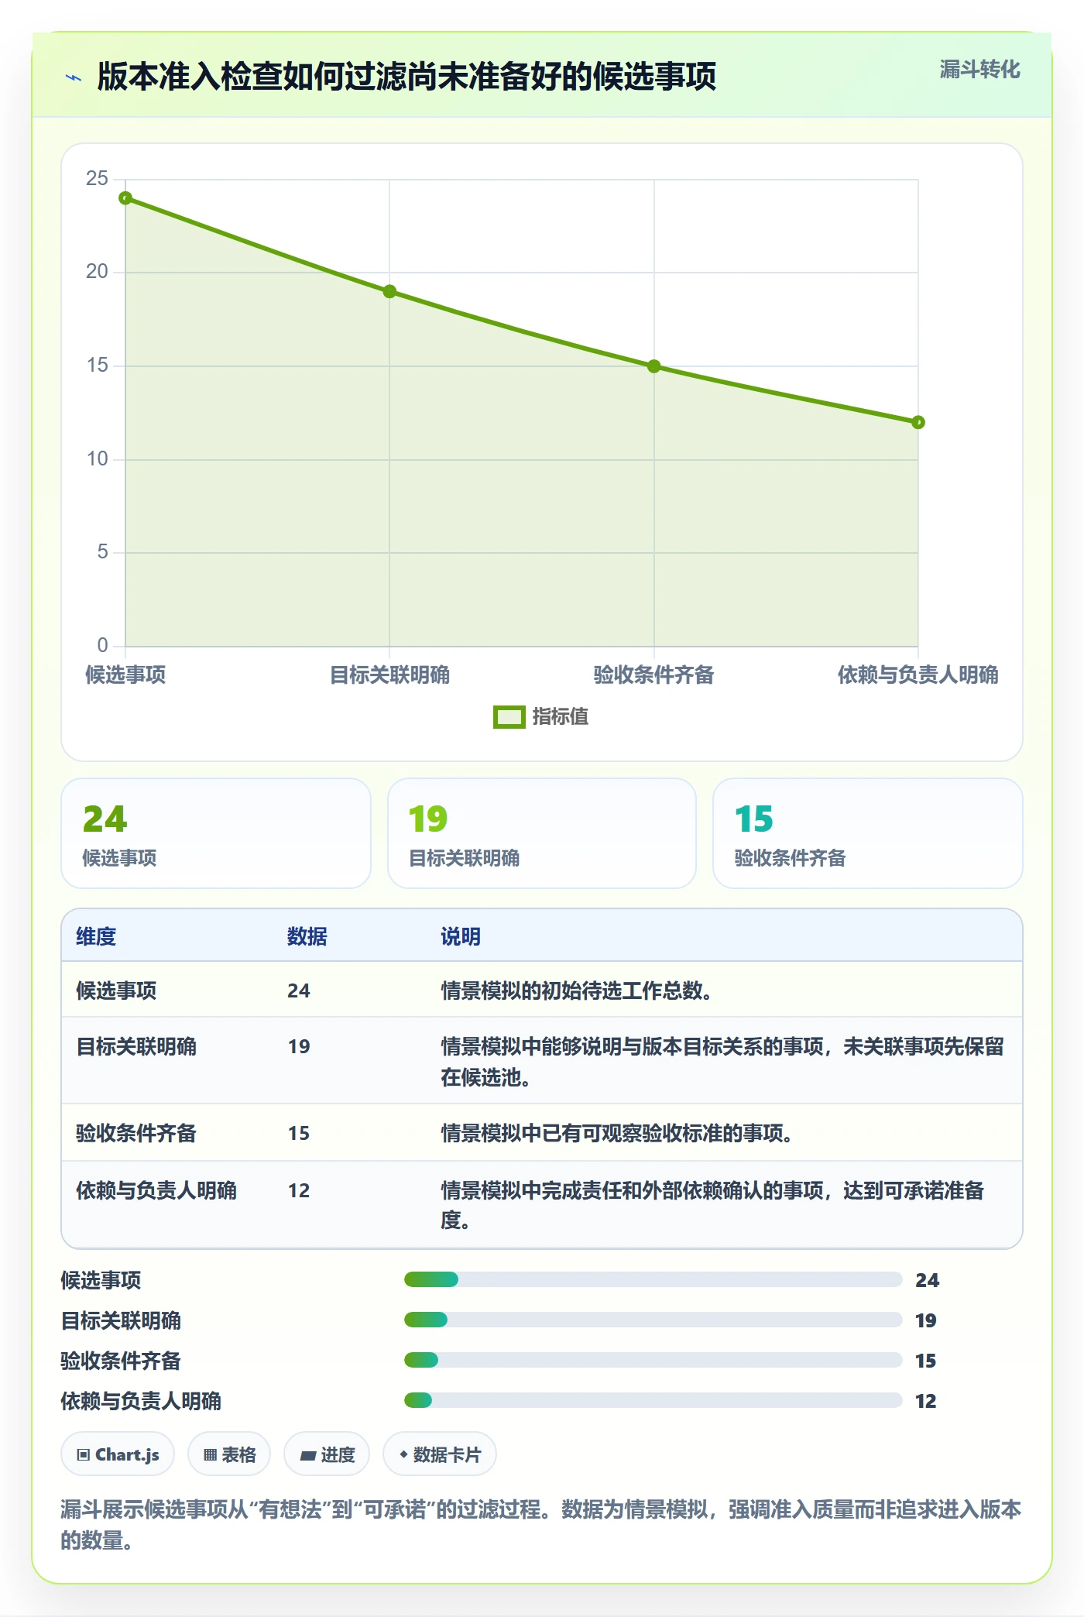Click the 候选事项 progress bar

653,1279
